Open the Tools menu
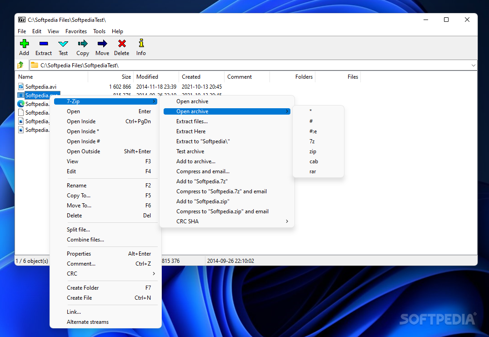This screenshot has height=337, width=489. (99, 31)
